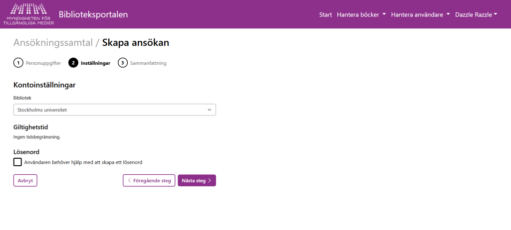Select the Inställningar step label
Screen dimensions: 511x230
coord(95,63)
